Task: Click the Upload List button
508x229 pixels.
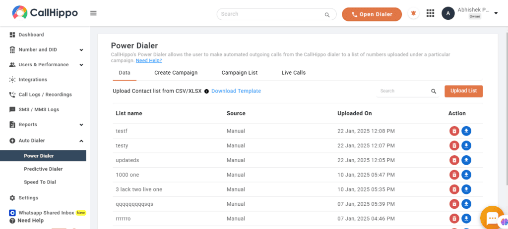Action: (x=464, y=91)
